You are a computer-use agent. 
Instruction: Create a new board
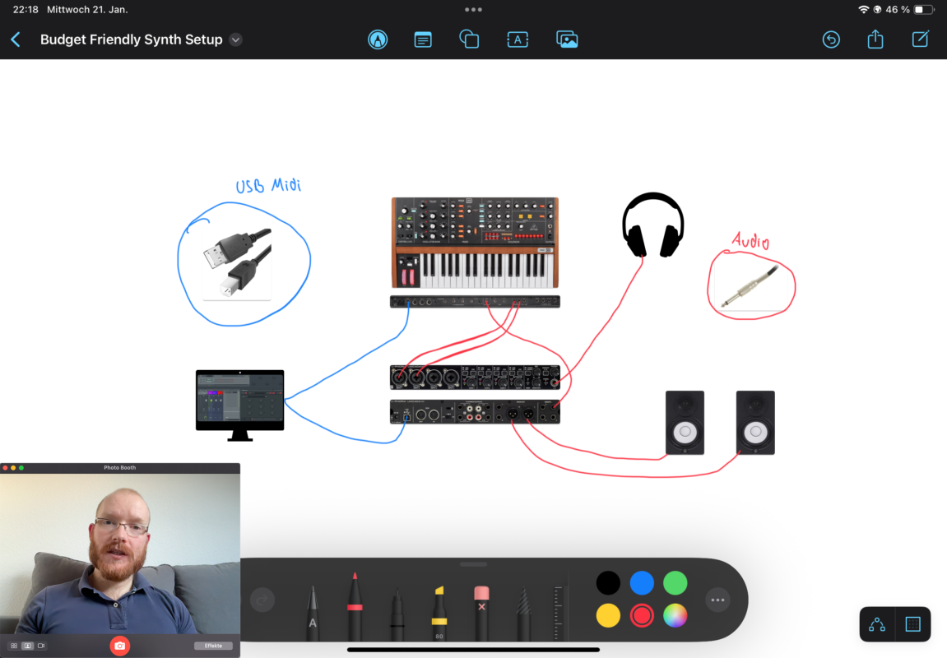(921, 39)
